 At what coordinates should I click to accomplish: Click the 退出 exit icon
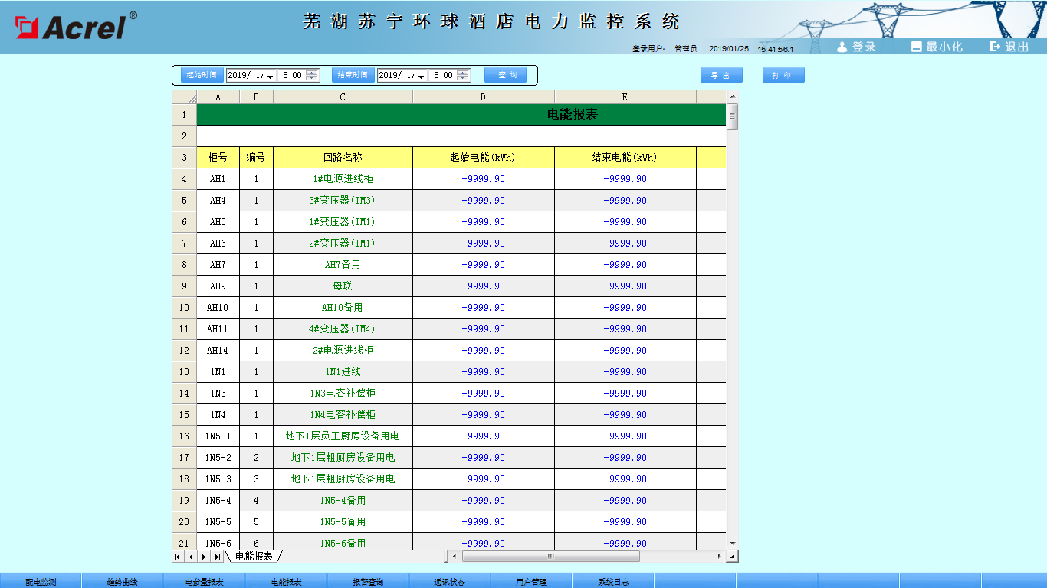(x=996, y=47)
